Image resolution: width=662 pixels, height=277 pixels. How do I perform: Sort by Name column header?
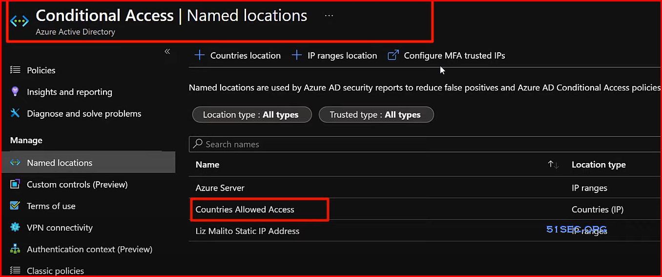pyautogui.click(x=207, y=165)
